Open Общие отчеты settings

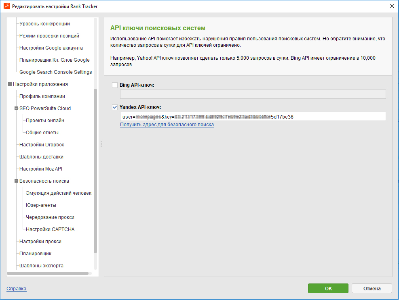point(42,133)
